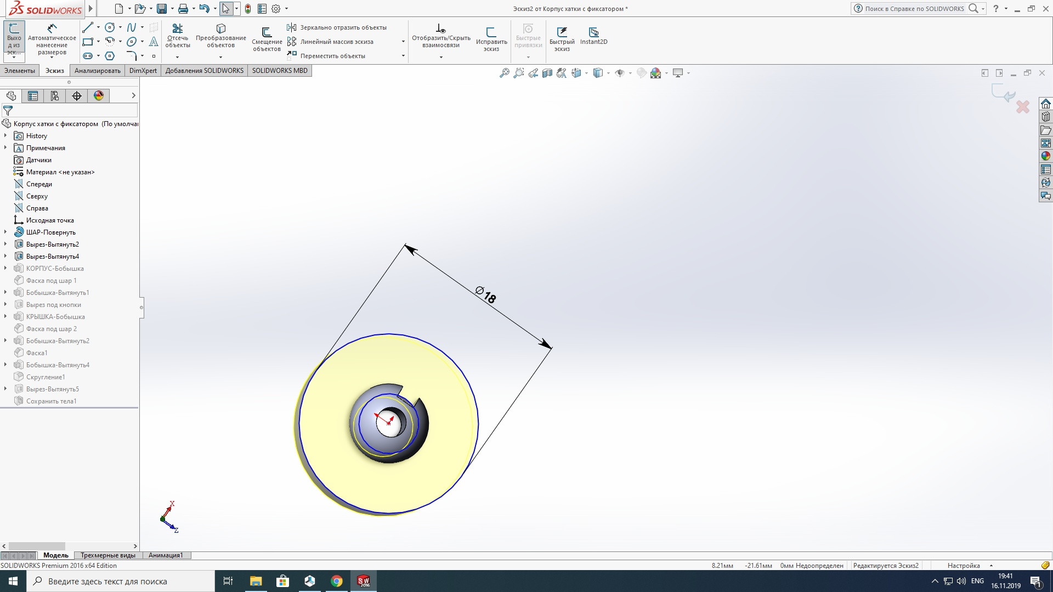This screenshot has width=1053, height=592.
Task: Open Smart Dimension auto sizing tool
Action: [52, 39]
